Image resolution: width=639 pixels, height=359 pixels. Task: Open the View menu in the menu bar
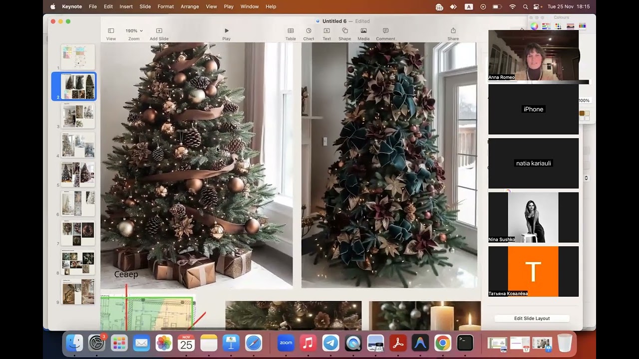[211, 6]
